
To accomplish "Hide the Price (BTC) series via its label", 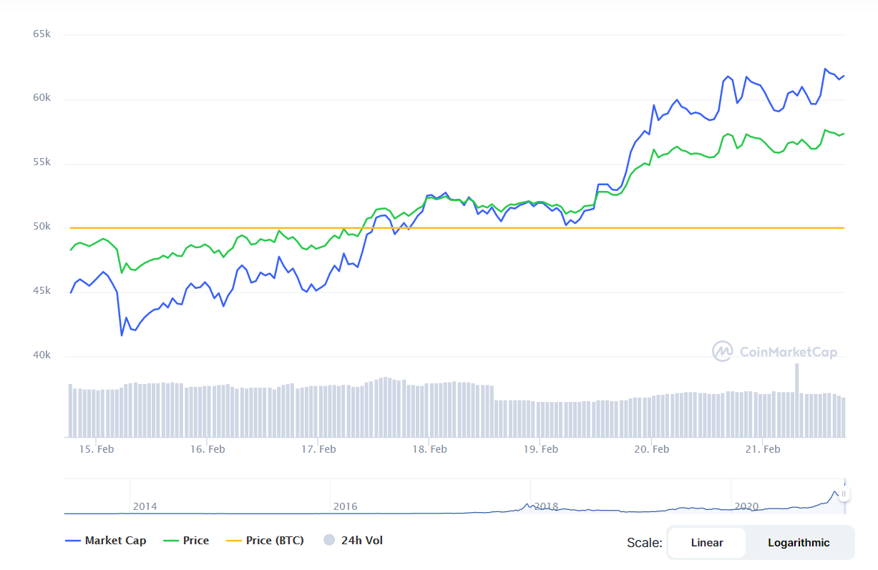I will [275, 541].
